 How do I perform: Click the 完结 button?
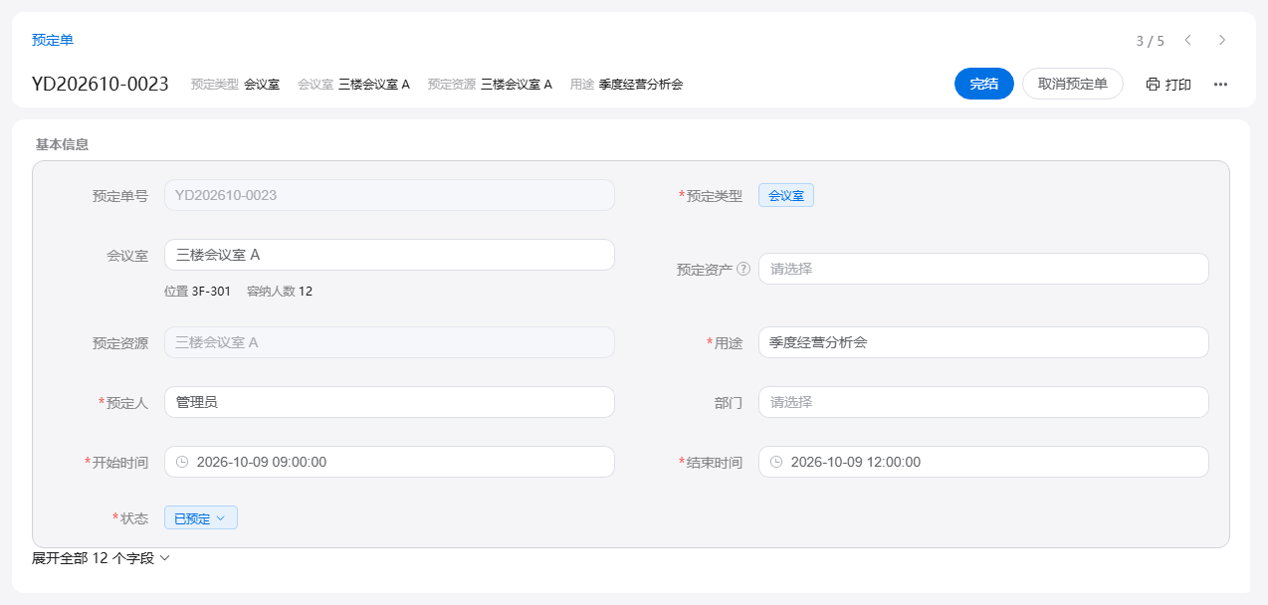pyautogui.click(x=984, y=84)
